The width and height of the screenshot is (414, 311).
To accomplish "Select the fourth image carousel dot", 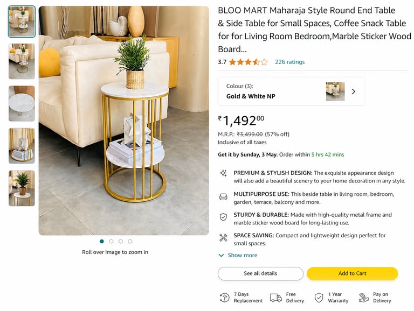I will pos(130,242).
